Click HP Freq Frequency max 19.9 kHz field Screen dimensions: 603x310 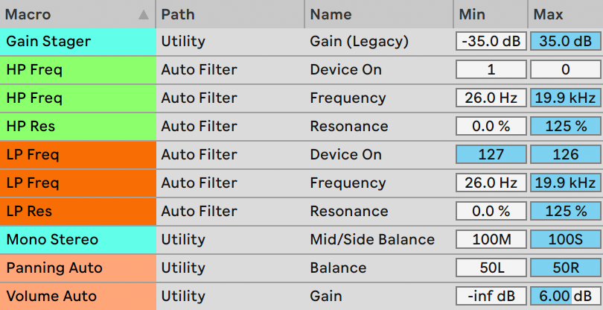(565, 98)
